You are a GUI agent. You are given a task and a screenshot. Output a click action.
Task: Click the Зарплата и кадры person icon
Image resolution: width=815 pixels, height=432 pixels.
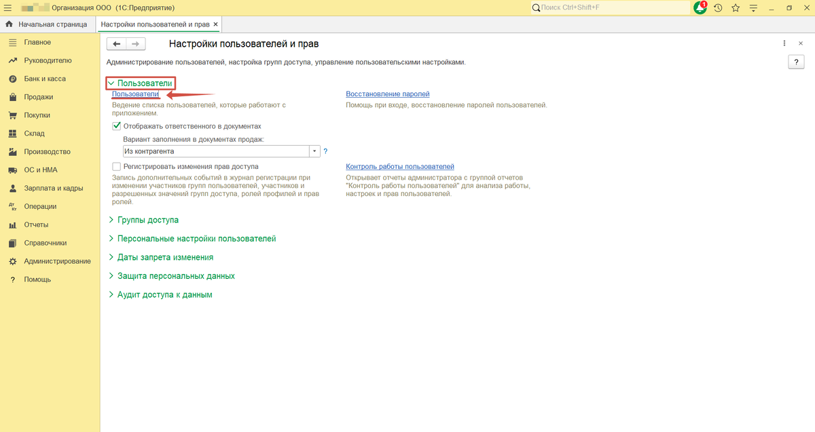(12, 189)
